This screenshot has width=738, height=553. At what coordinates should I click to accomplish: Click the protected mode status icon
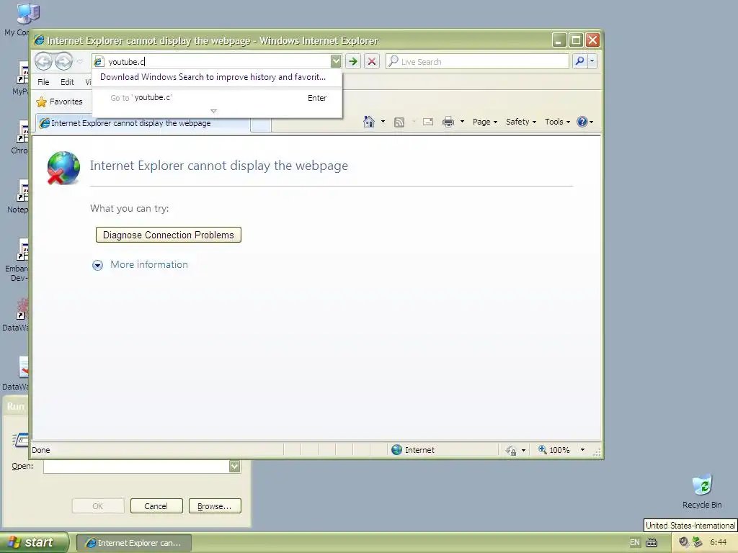[x=511, y=450]
